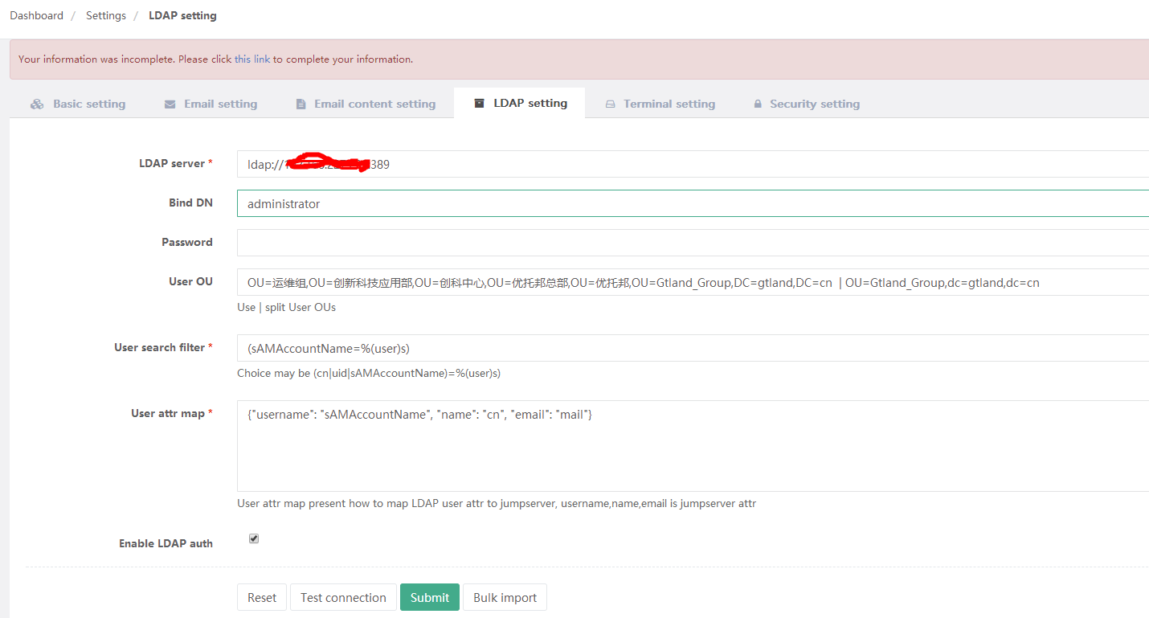Image resolution: width=1149 pixels, height=618 pixels.
Task: Click the Security setting lock icon
Action: point(757,103)
